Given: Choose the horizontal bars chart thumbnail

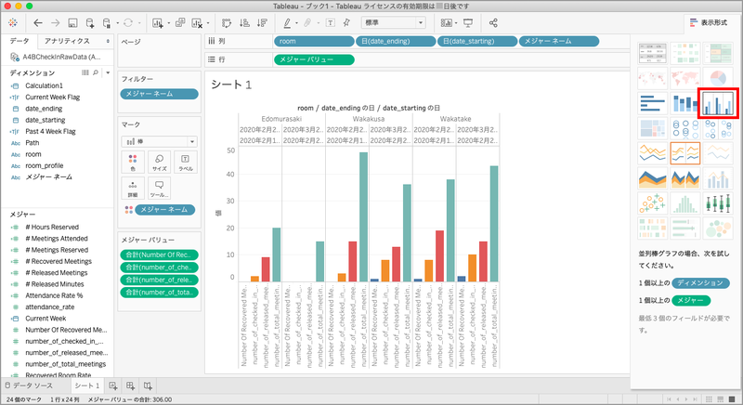Looking at the screenshot, I should point(653,103).
